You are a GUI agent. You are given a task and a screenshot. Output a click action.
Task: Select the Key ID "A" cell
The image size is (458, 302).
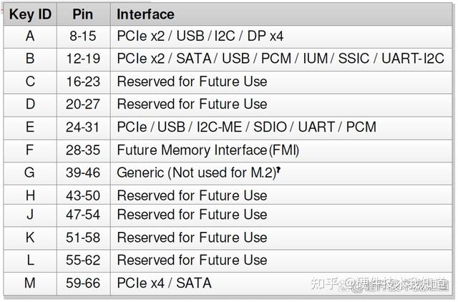[x=30, y=36]
